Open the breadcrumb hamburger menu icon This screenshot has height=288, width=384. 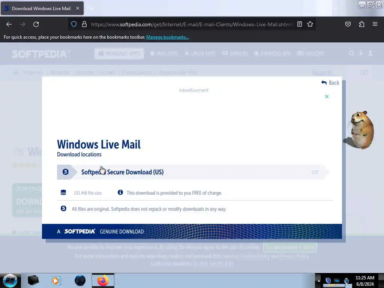[x=16, y=72]
